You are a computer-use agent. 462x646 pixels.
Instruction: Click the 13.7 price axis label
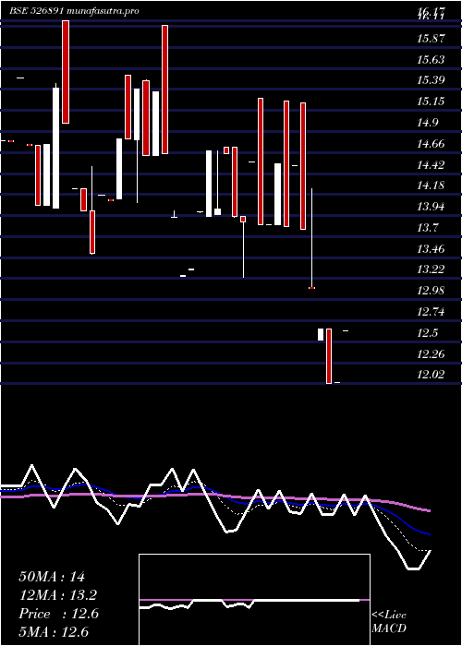[428, 227]
